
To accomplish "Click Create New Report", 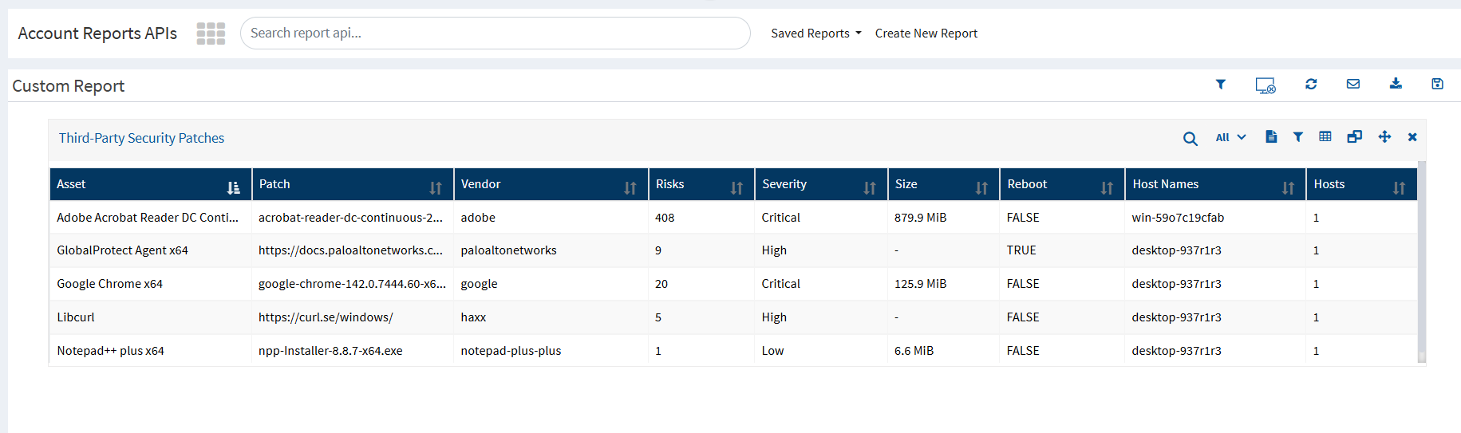I will tap(926, 33).
